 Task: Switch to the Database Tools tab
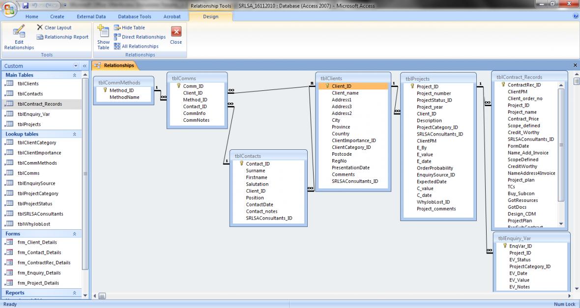click(x=134, y=16)
